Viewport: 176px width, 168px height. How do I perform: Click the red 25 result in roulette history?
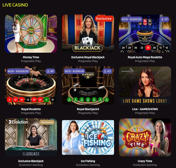[x=148, y=48]
